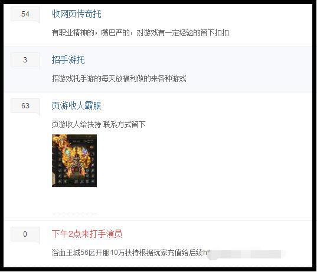Click the reply count box showing 3

pos(25,60)
